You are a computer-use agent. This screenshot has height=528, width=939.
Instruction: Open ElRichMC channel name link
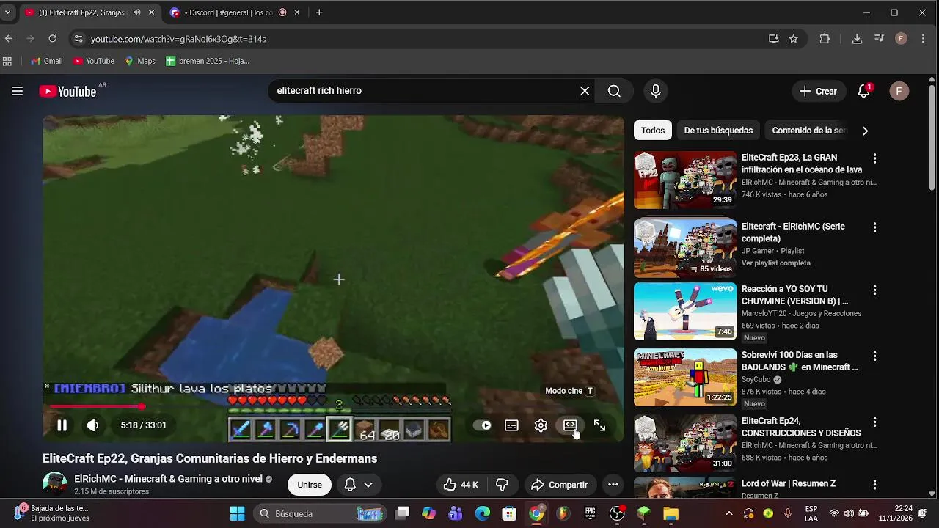coord(168,479)
